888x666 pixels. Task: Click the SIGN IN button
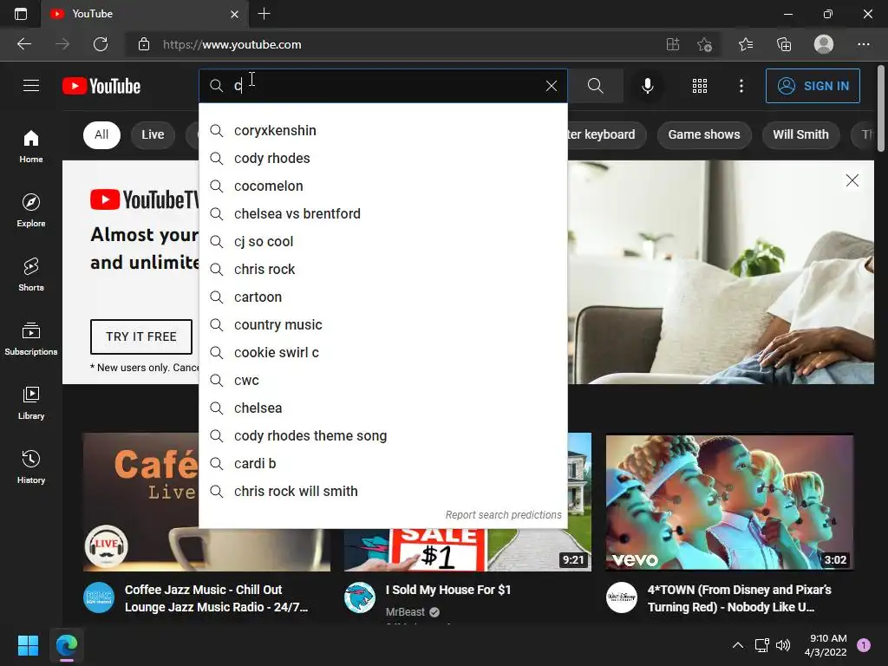(x=813, y=86)
